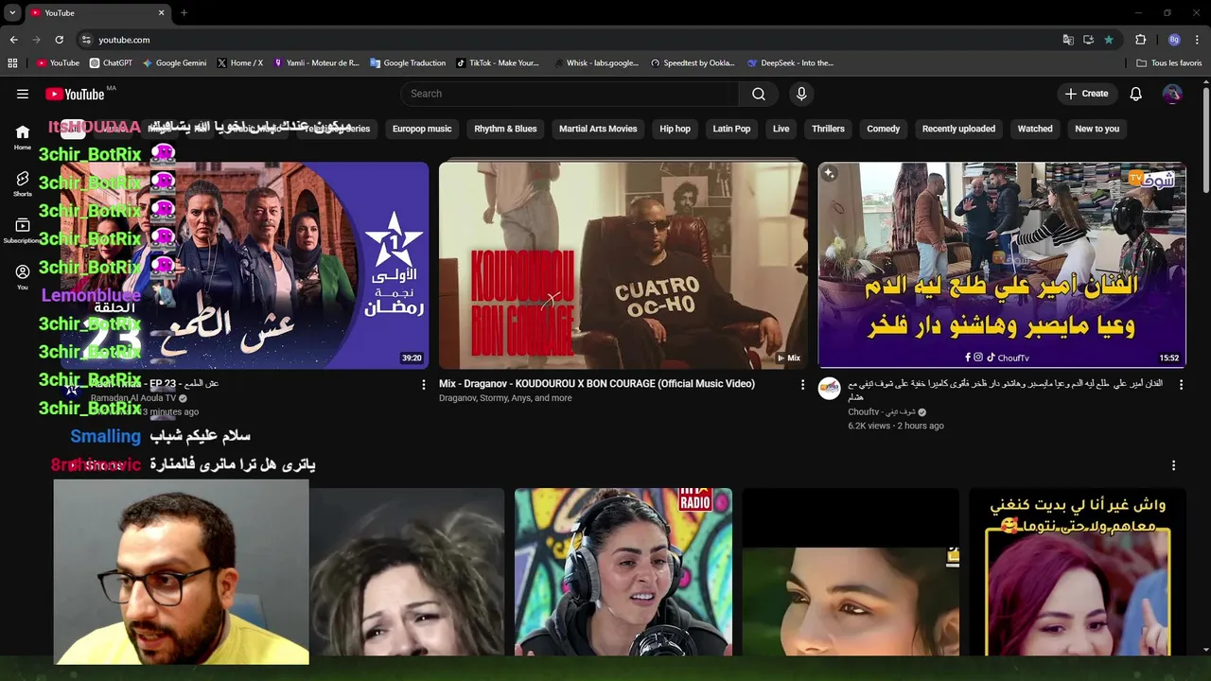Open the ChatGPT bookmark
The height and width of the screenshot is (681, 1211).
(x=111, y=63)
